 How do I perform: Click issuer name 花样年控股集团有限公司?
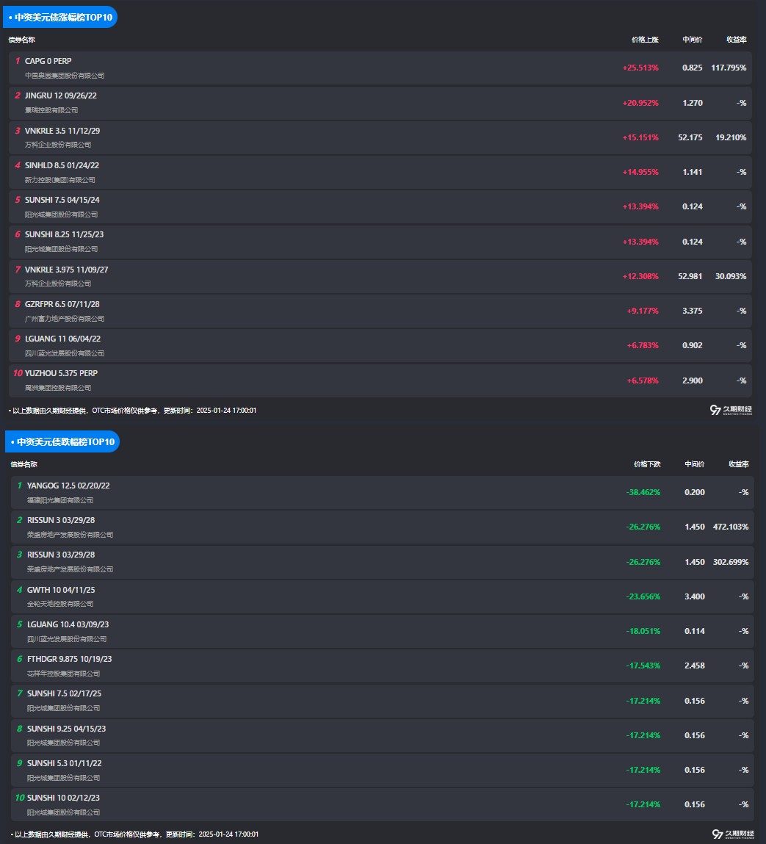(63, 674)
